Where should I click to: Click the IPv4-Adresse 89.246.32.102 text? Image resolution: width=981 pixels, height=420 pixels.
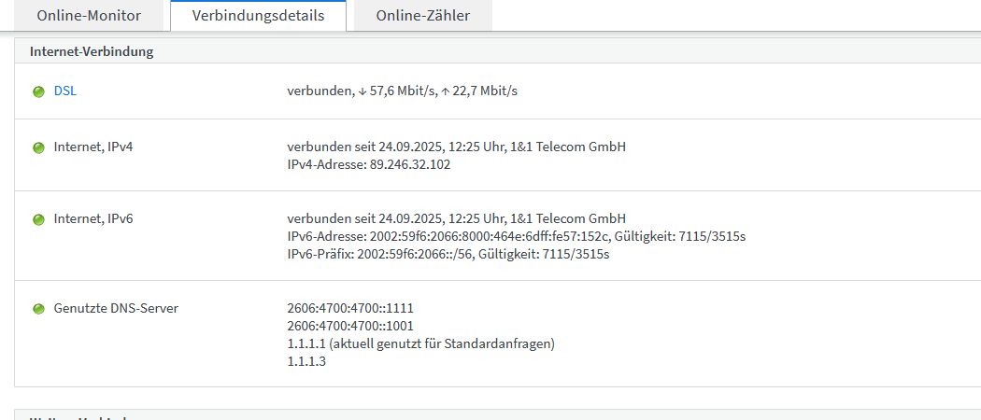pyautogui.click(x=371, y=164)
